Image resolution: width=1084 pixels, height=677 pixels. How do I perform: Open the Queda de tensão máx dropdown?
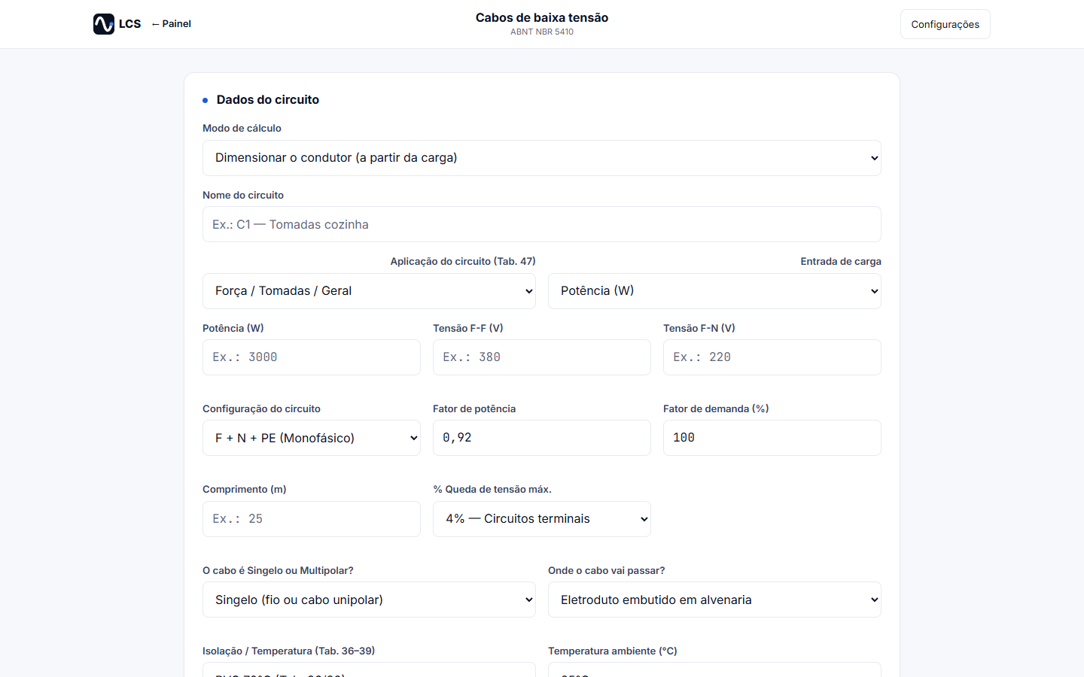[x=542, y=519]
